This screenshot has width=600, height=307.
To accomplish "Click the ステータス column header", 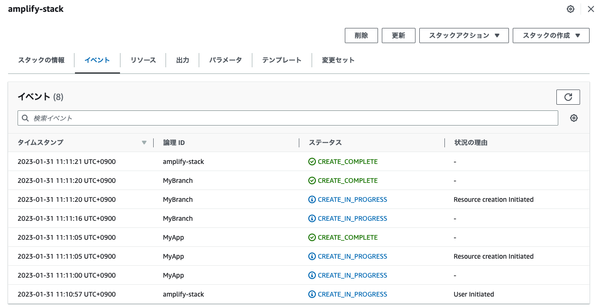I will [325, 143].
